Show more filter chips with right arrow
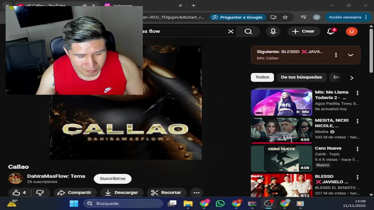 (352, 78)
